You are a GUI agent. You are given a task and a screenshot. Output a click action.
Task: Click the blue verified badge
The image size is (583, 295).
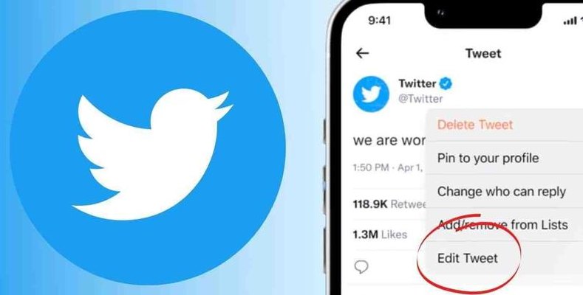tap(446, 83)
